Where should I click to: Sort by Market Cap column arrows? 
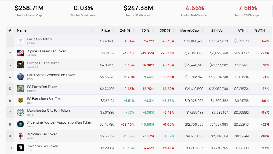coord(202,30)
